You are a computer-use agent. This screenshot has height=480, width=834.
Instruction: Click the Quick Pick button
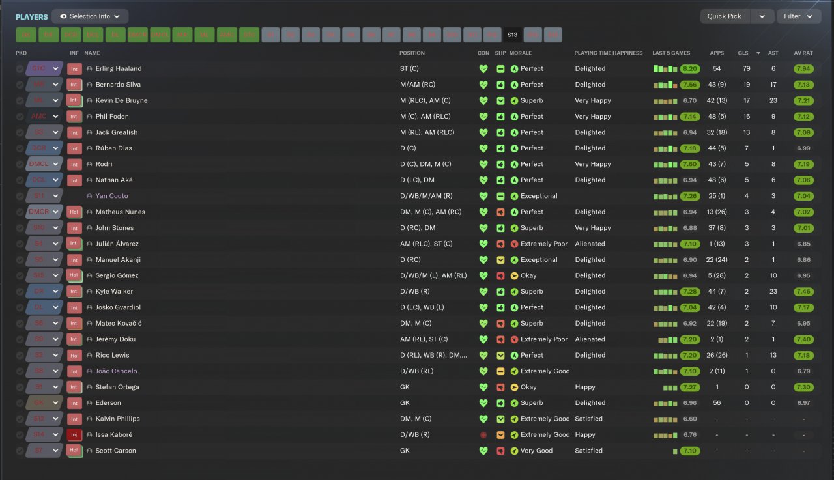(x=725, y=16)
